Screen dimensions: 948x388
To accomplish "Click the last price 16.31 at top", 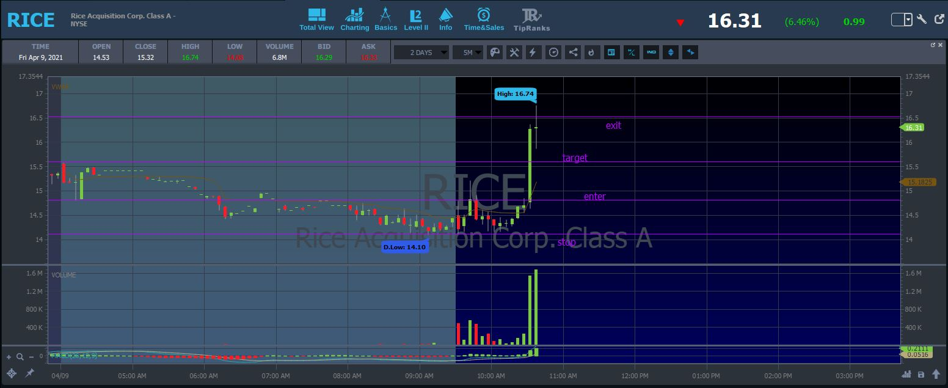I will tap(735, 21).
